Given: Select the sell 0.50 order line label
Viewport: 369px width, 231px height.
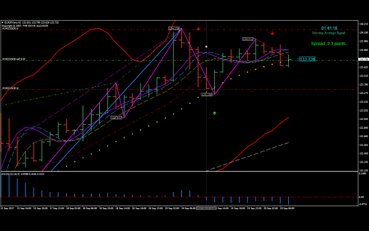Looking at the screenshot, I should click(14, 59).
